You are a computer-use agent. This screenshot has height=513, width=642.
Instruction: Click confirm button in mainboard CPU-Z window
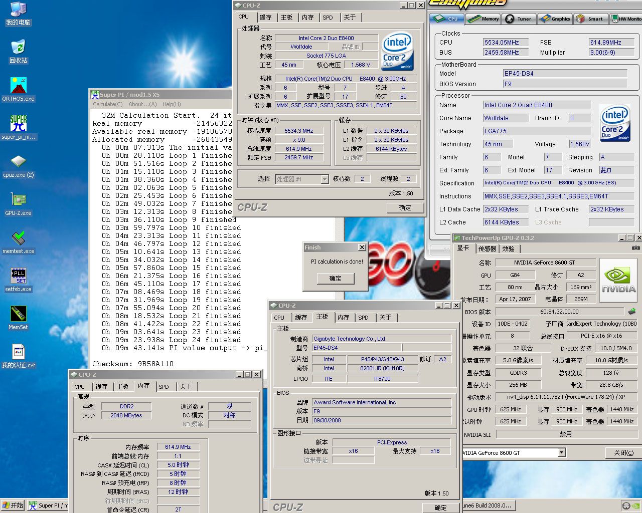(x=440, y=507)
